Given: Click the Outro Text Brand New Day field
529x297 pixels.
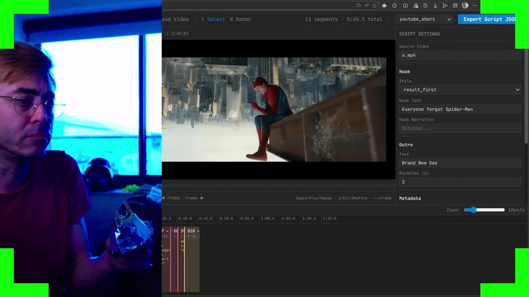Looking at the screenshot, I should (x=460, y=163).
